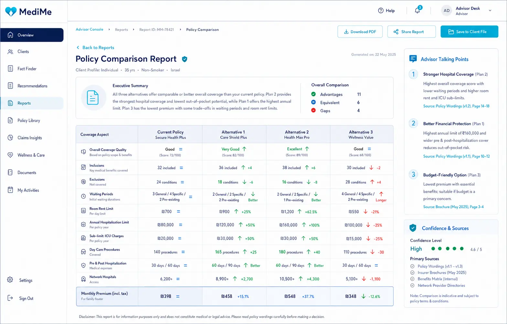Go Back to Reports
Screen dimensions: 507x324
95,47
